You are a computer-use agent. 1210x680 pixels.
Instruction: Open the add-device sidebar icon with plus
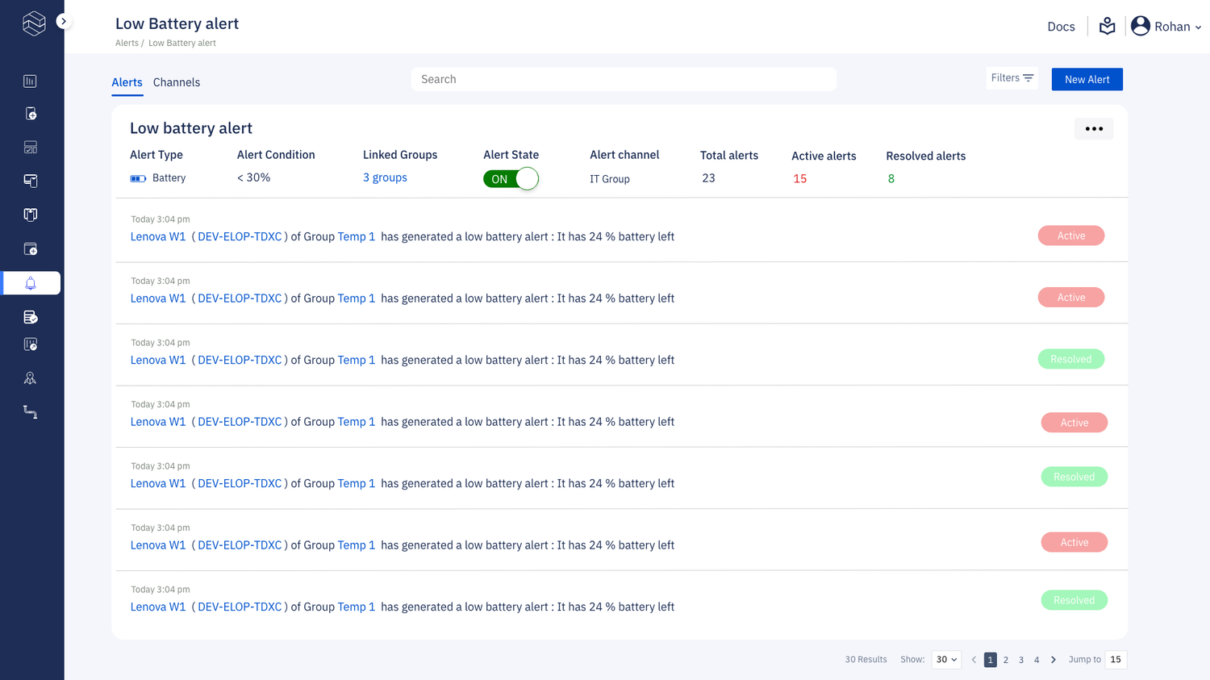point(30,114)
